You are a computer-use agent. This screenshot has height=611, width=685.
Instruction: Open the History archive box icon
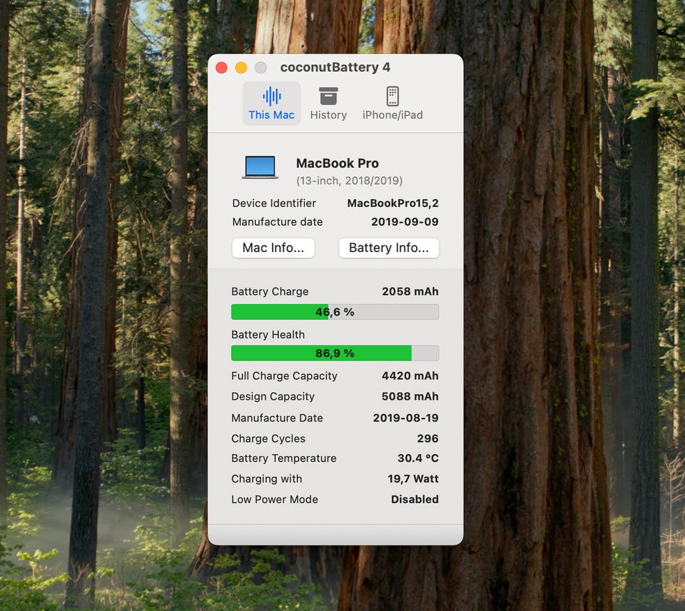click(328, 96)
